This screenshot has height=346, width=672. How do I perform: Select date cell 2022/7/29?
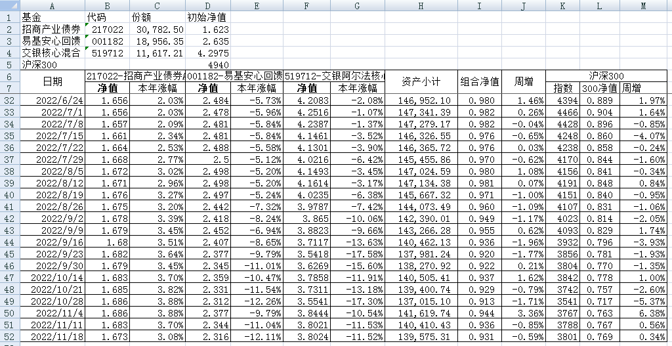(x=52, y=160)
